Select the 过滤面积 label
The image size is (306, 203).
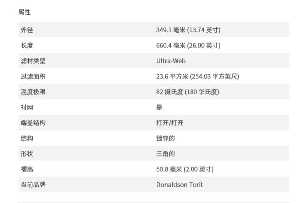click(33, 77)
